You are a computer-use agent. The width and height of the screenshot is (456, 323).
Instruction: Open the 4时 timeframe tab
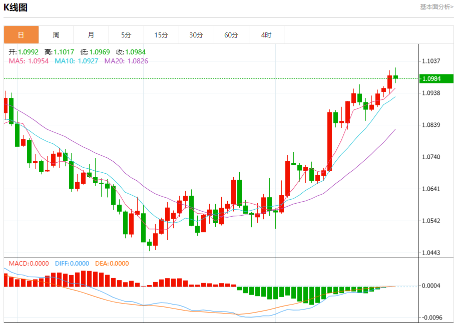(266, 35)
